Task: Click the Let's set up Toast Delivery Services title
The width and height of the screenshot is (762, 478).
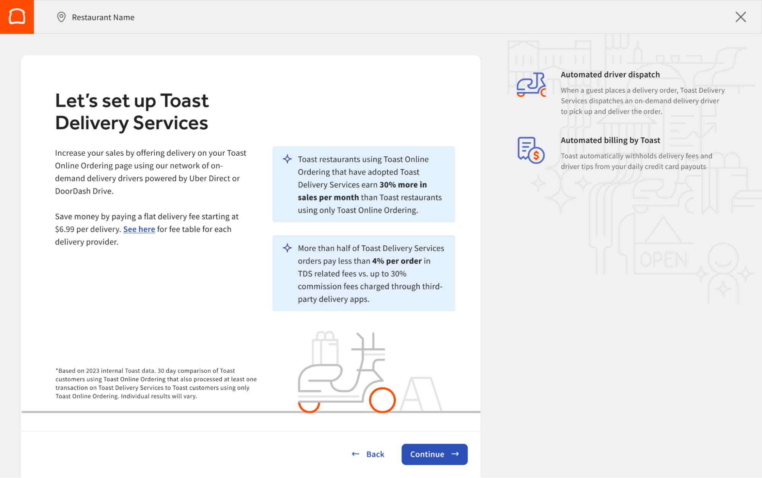Action: coord(132,111)
